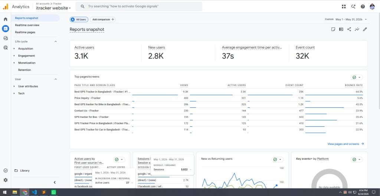Screen dimensions: 380x196
Task: Open the Insights trend line icon
Action: (357, 29)
